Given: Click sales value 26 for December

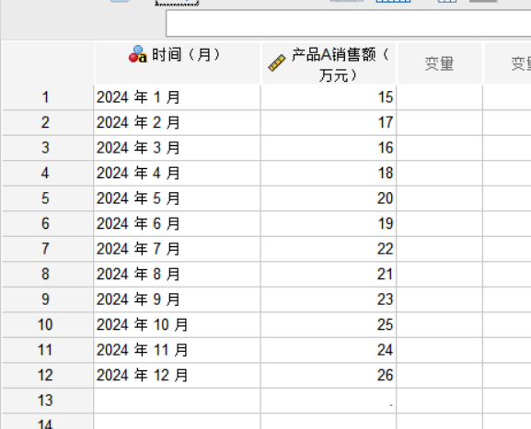Looking at the screenshot, I should click(x=329, y=375).
